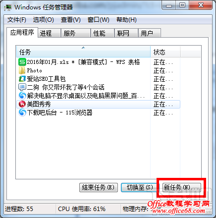Select the Photo folder icon

[22, 71]
